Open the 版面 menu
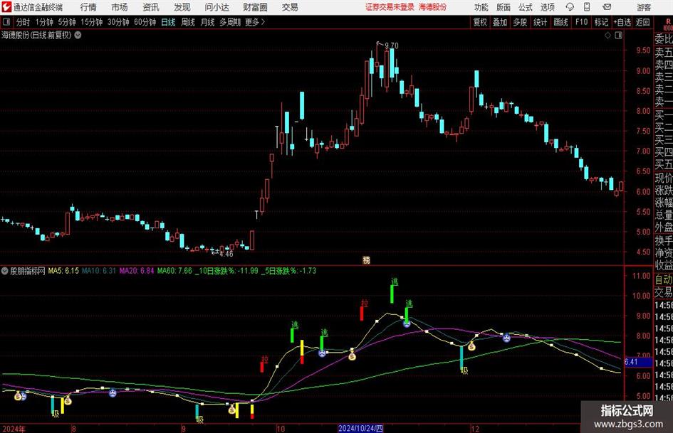This screenshot has height=433, width=673. (x=503, y=7)
